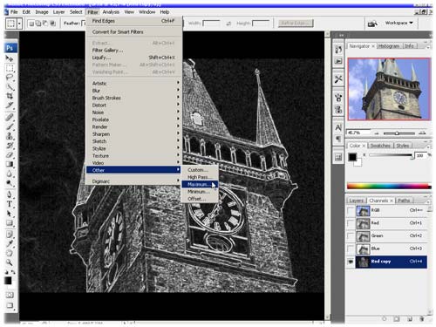
Task: Select the Path Selection tool
Action: [x=10, y=214]
